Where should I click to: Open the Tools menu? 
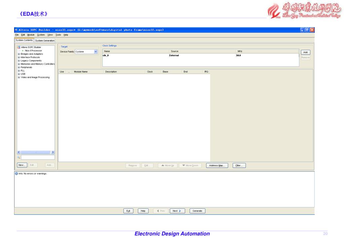click(58, 35)
